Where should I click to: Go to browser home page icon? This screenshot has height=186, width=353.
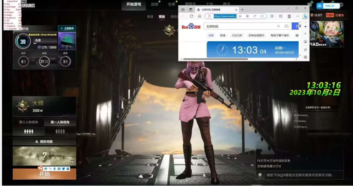pyautogui.click(x=200, y=16)
